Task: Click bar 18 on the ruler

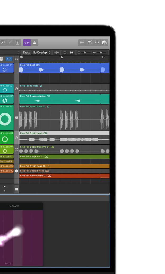Action: click(103, 57)
